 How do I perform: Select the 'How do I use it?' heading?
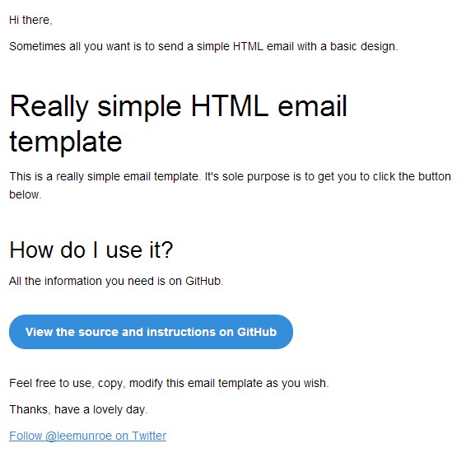point(91,250)
